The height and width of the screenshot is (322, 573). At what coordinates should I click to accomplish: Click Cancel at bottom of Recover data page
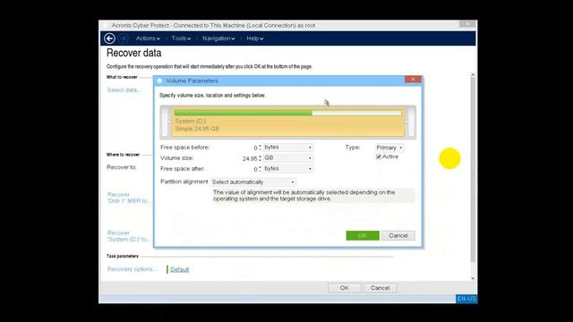pyautogui.click(x=380, y=288)
